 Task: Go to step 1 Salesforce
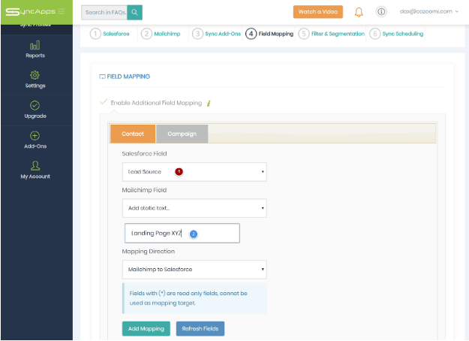coord(110,34)
